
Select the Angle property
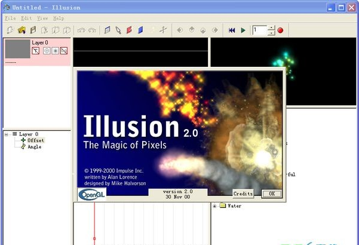(x=34, y=147)
